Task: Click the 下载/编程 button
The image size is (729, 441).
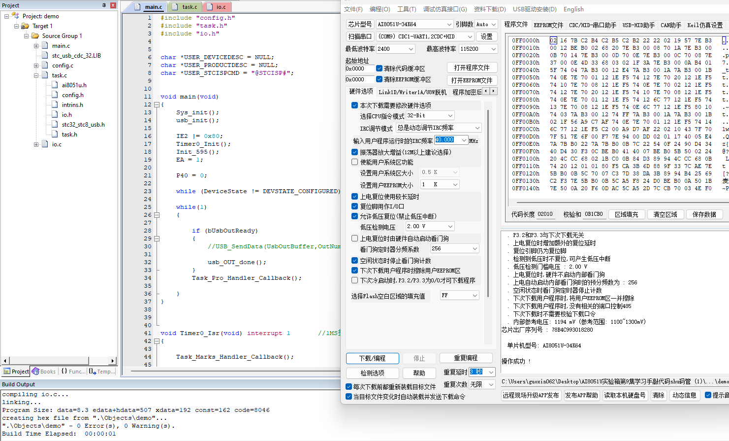Action: 372,358
